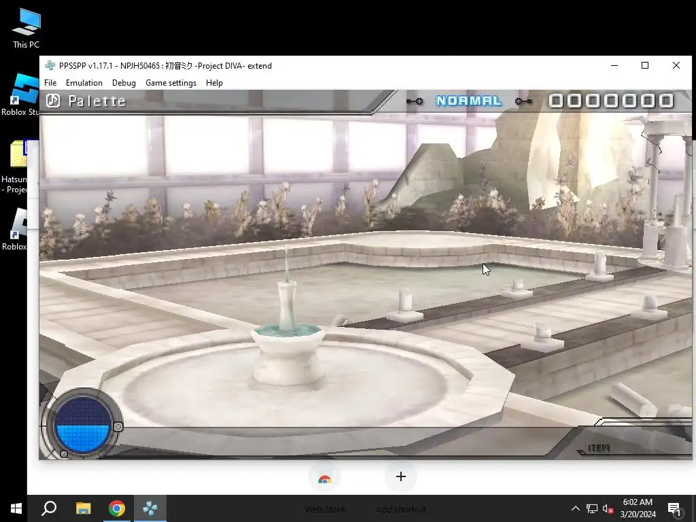Click the music note icon beside Palette
The image size is (696, 522).
(53, 101)
